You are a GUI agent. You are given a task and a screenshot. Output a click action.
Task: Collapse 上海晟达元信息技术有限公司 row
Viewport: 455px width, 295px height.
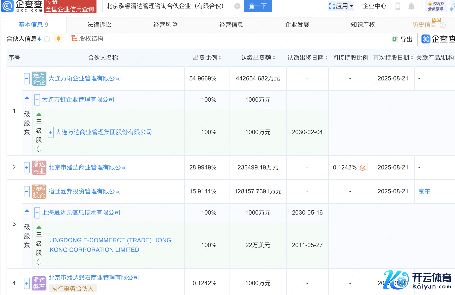click(x=37, y=213)
